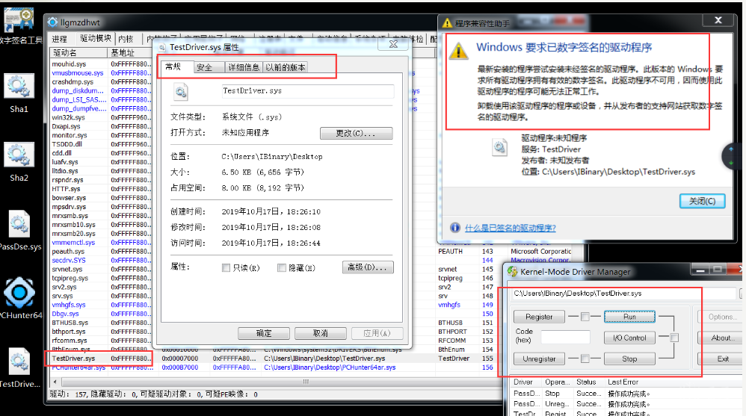Click the TestDriver.sys file icon in Properties
This screenshot has height=416, width=746.
click(181, 91)
